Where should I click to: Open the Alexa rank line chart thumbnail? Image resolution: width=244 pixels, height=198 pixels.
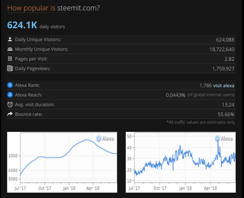(62, 162)
